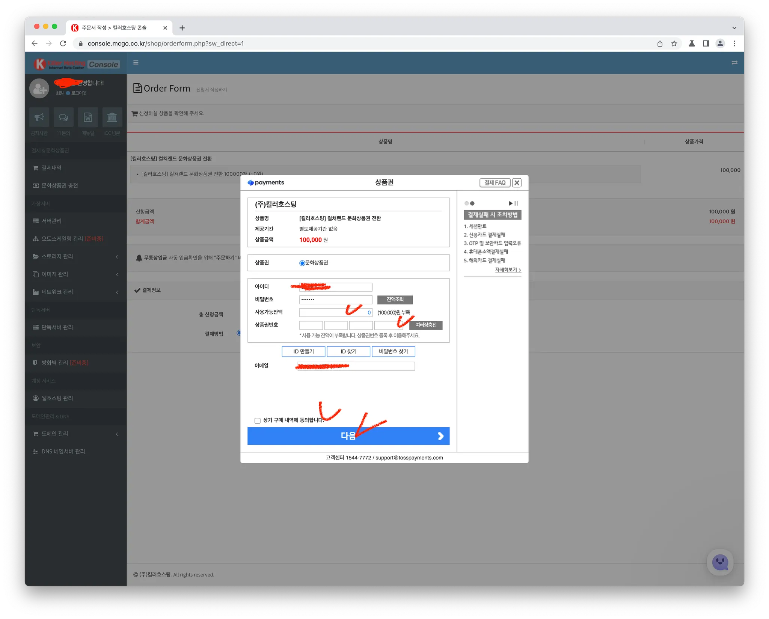Open the 결제 FAQ button
769x619 pixels.
coord(495,183)
